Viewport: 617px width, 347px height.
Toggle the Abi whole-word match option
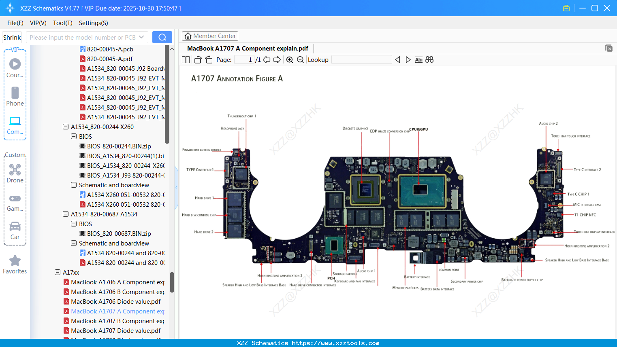(x=418, y=60)
